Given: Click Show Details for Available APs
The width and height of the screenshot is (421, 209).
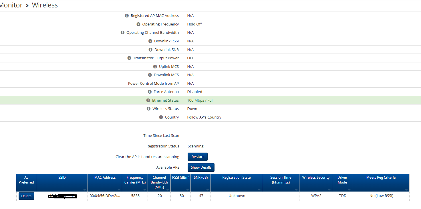Looking at the screenshot, I should (201, 167).
